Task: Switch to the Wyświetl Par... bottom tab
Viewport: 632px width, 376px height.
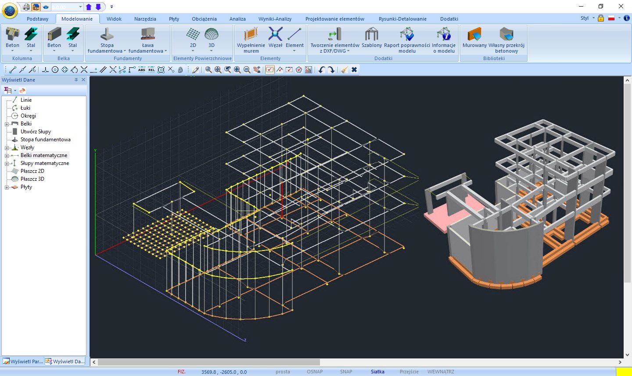Action: tap(23, 362)
